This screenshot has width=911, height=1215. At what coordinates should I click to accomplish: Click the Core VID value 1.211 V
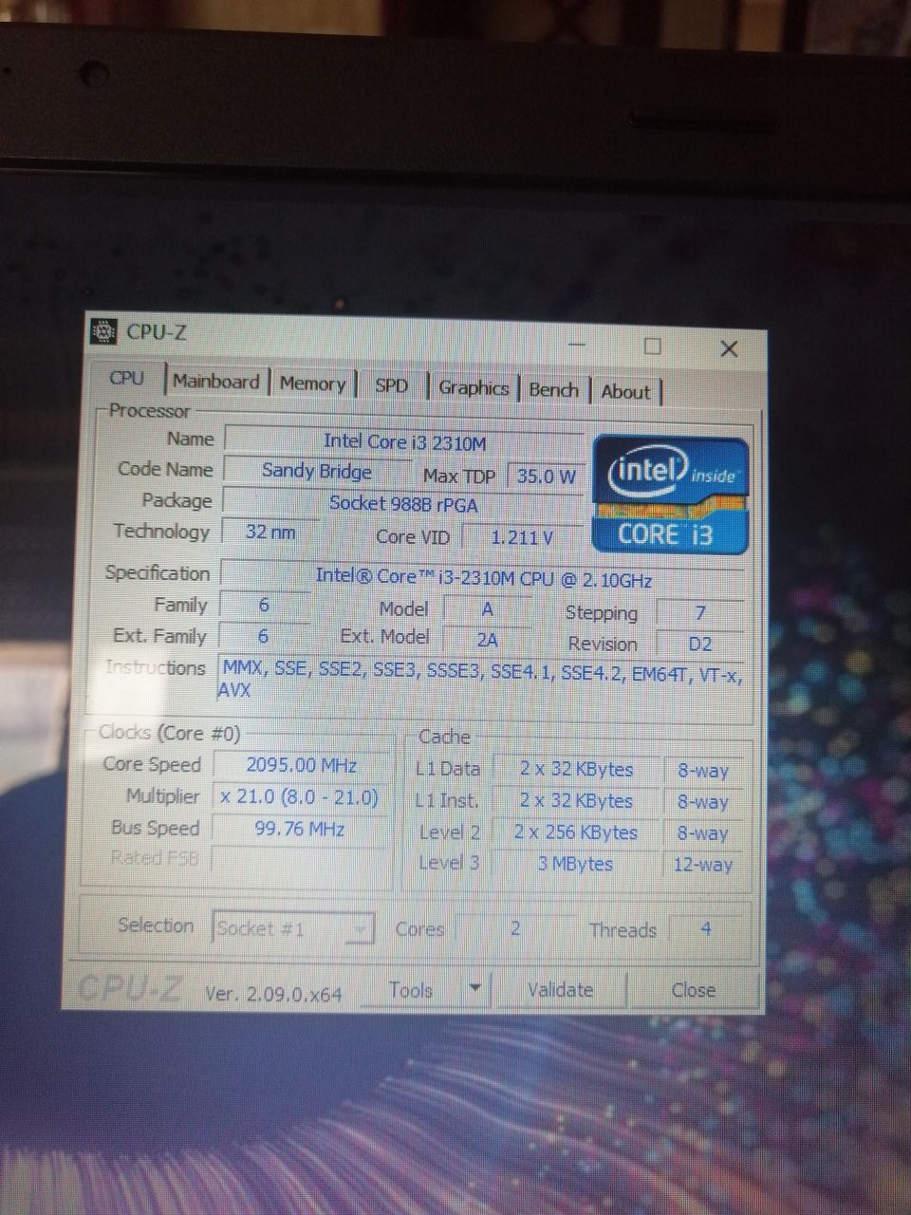(x=522, y=537)
